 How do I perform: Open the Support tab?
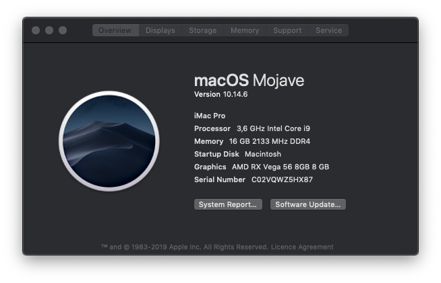(x=287, y=30)
